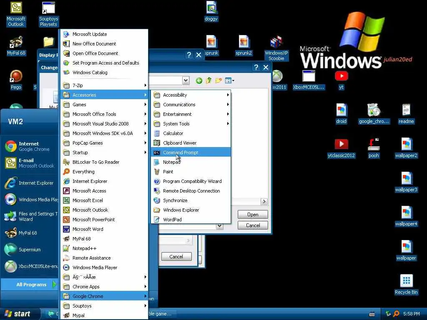This screenshot has width=427, height=320.
Task: Launch Notepad++ from All Programs
Action: (x=104, y=248)
